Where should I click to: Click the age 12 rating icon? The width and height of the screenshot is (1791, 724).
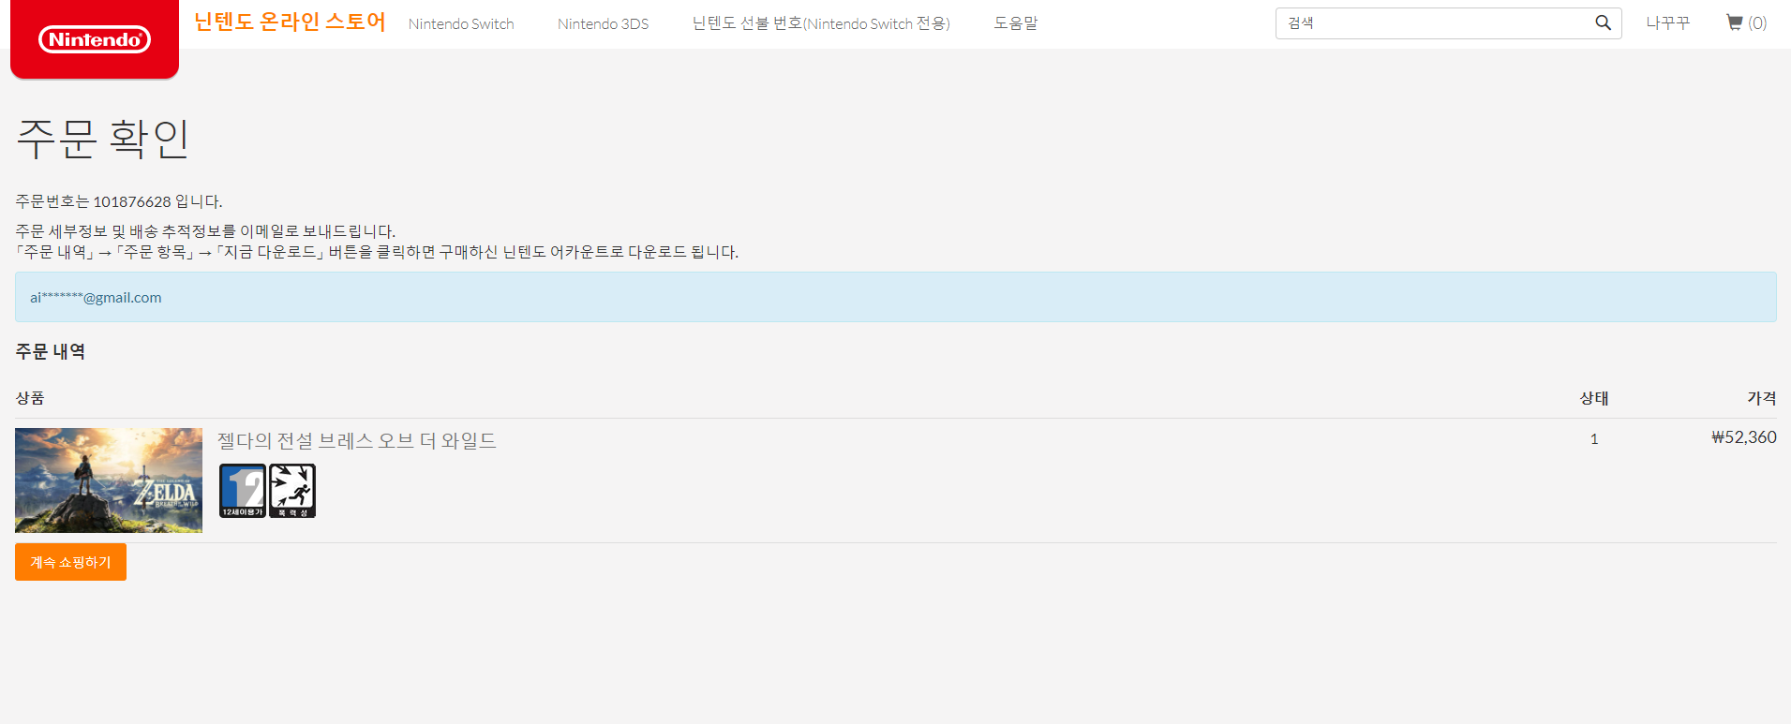(243, 491)
